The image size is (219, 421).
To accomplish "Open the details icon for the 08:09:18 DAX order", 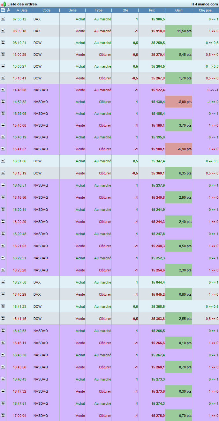I will [x=3, y=31].
